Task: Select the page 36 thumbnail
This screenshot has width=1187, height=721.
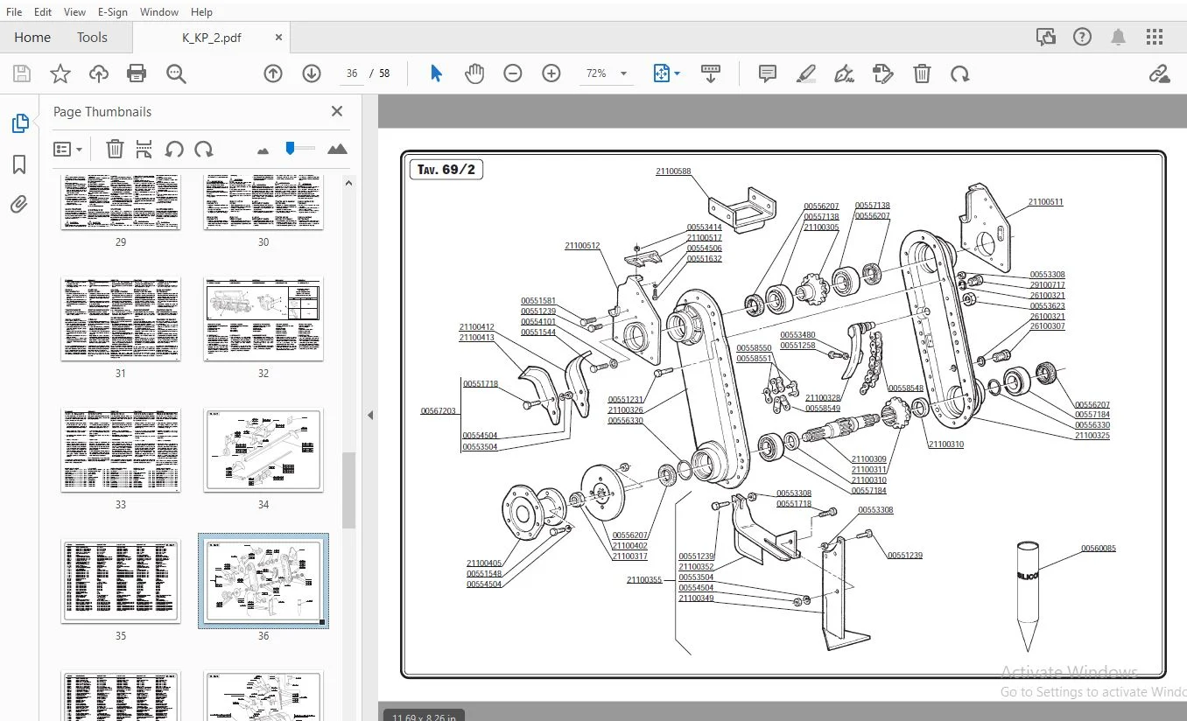Action: (263, 582)
